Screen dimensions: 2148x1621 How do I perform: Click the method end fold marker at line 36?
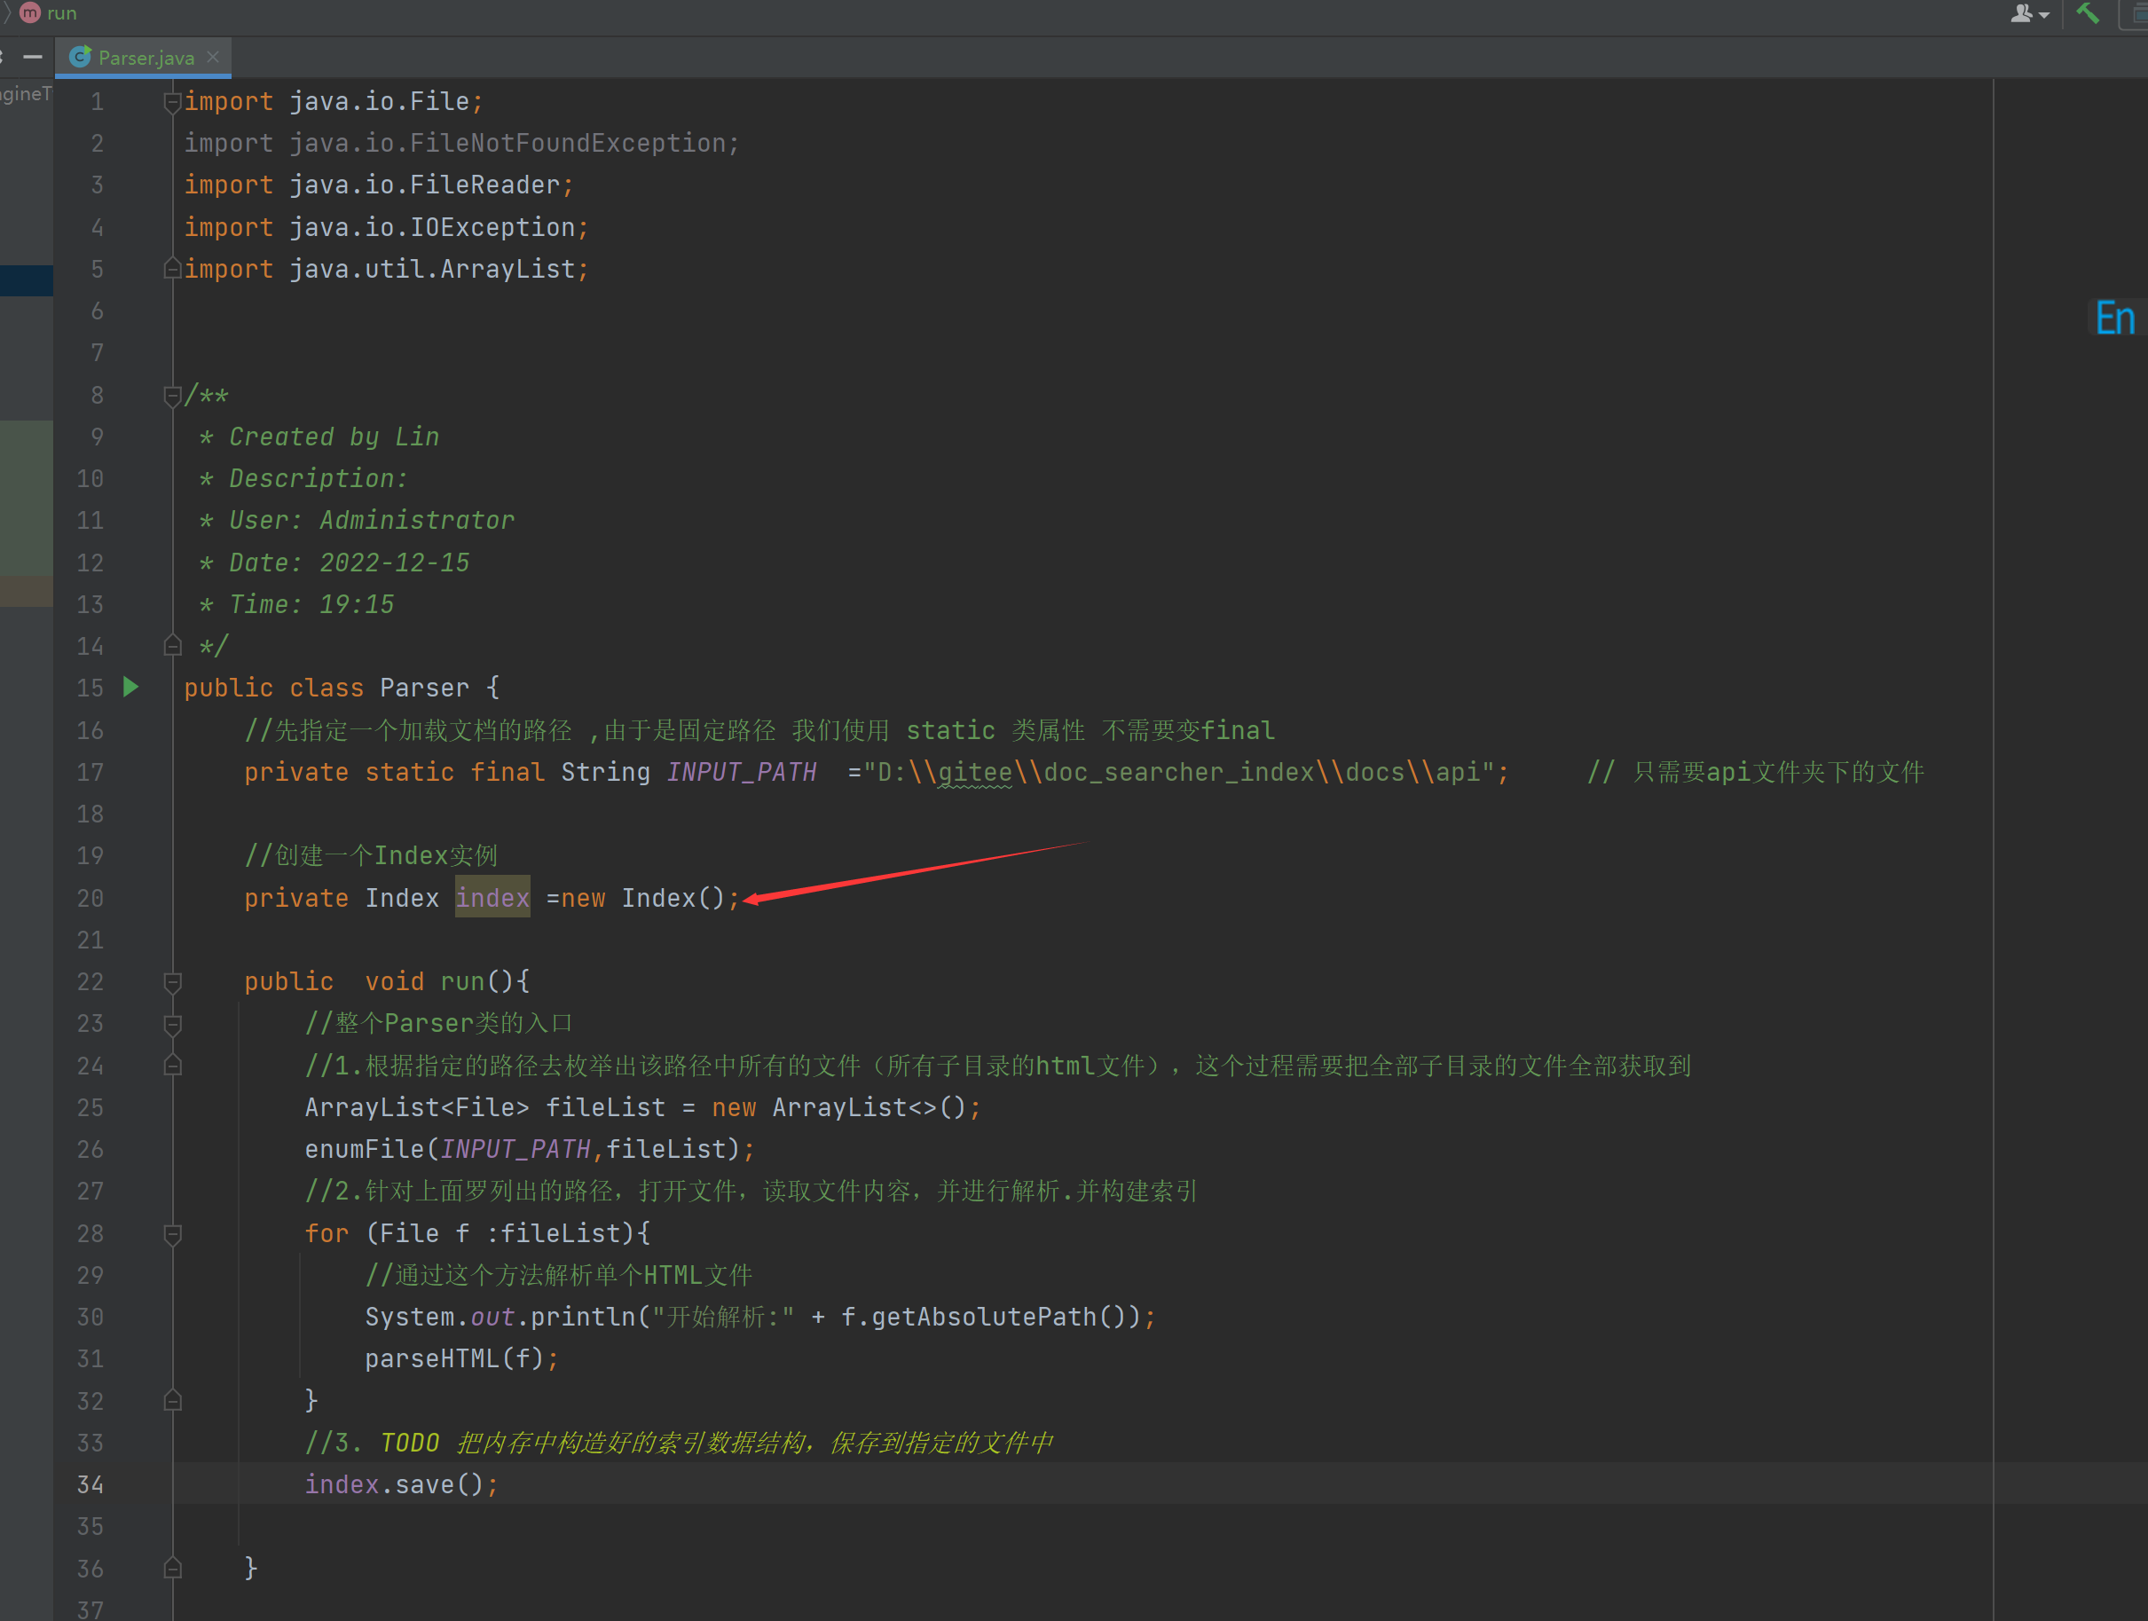[x=173, y=1568]
